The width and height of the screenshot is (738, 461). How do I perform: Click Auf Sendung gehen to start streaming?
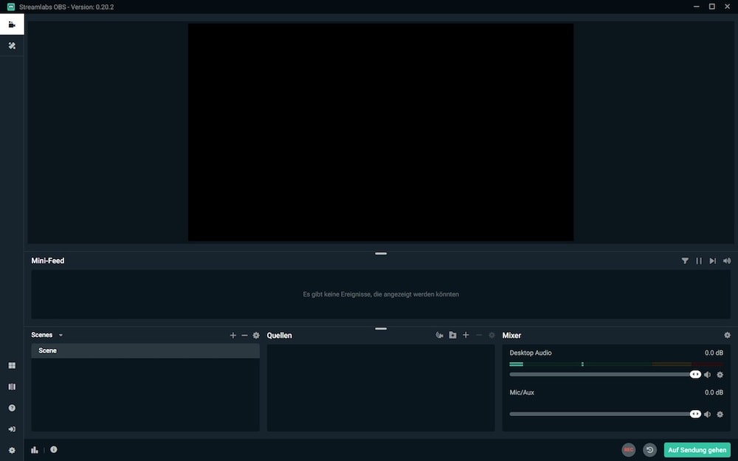tap(697, 449)
